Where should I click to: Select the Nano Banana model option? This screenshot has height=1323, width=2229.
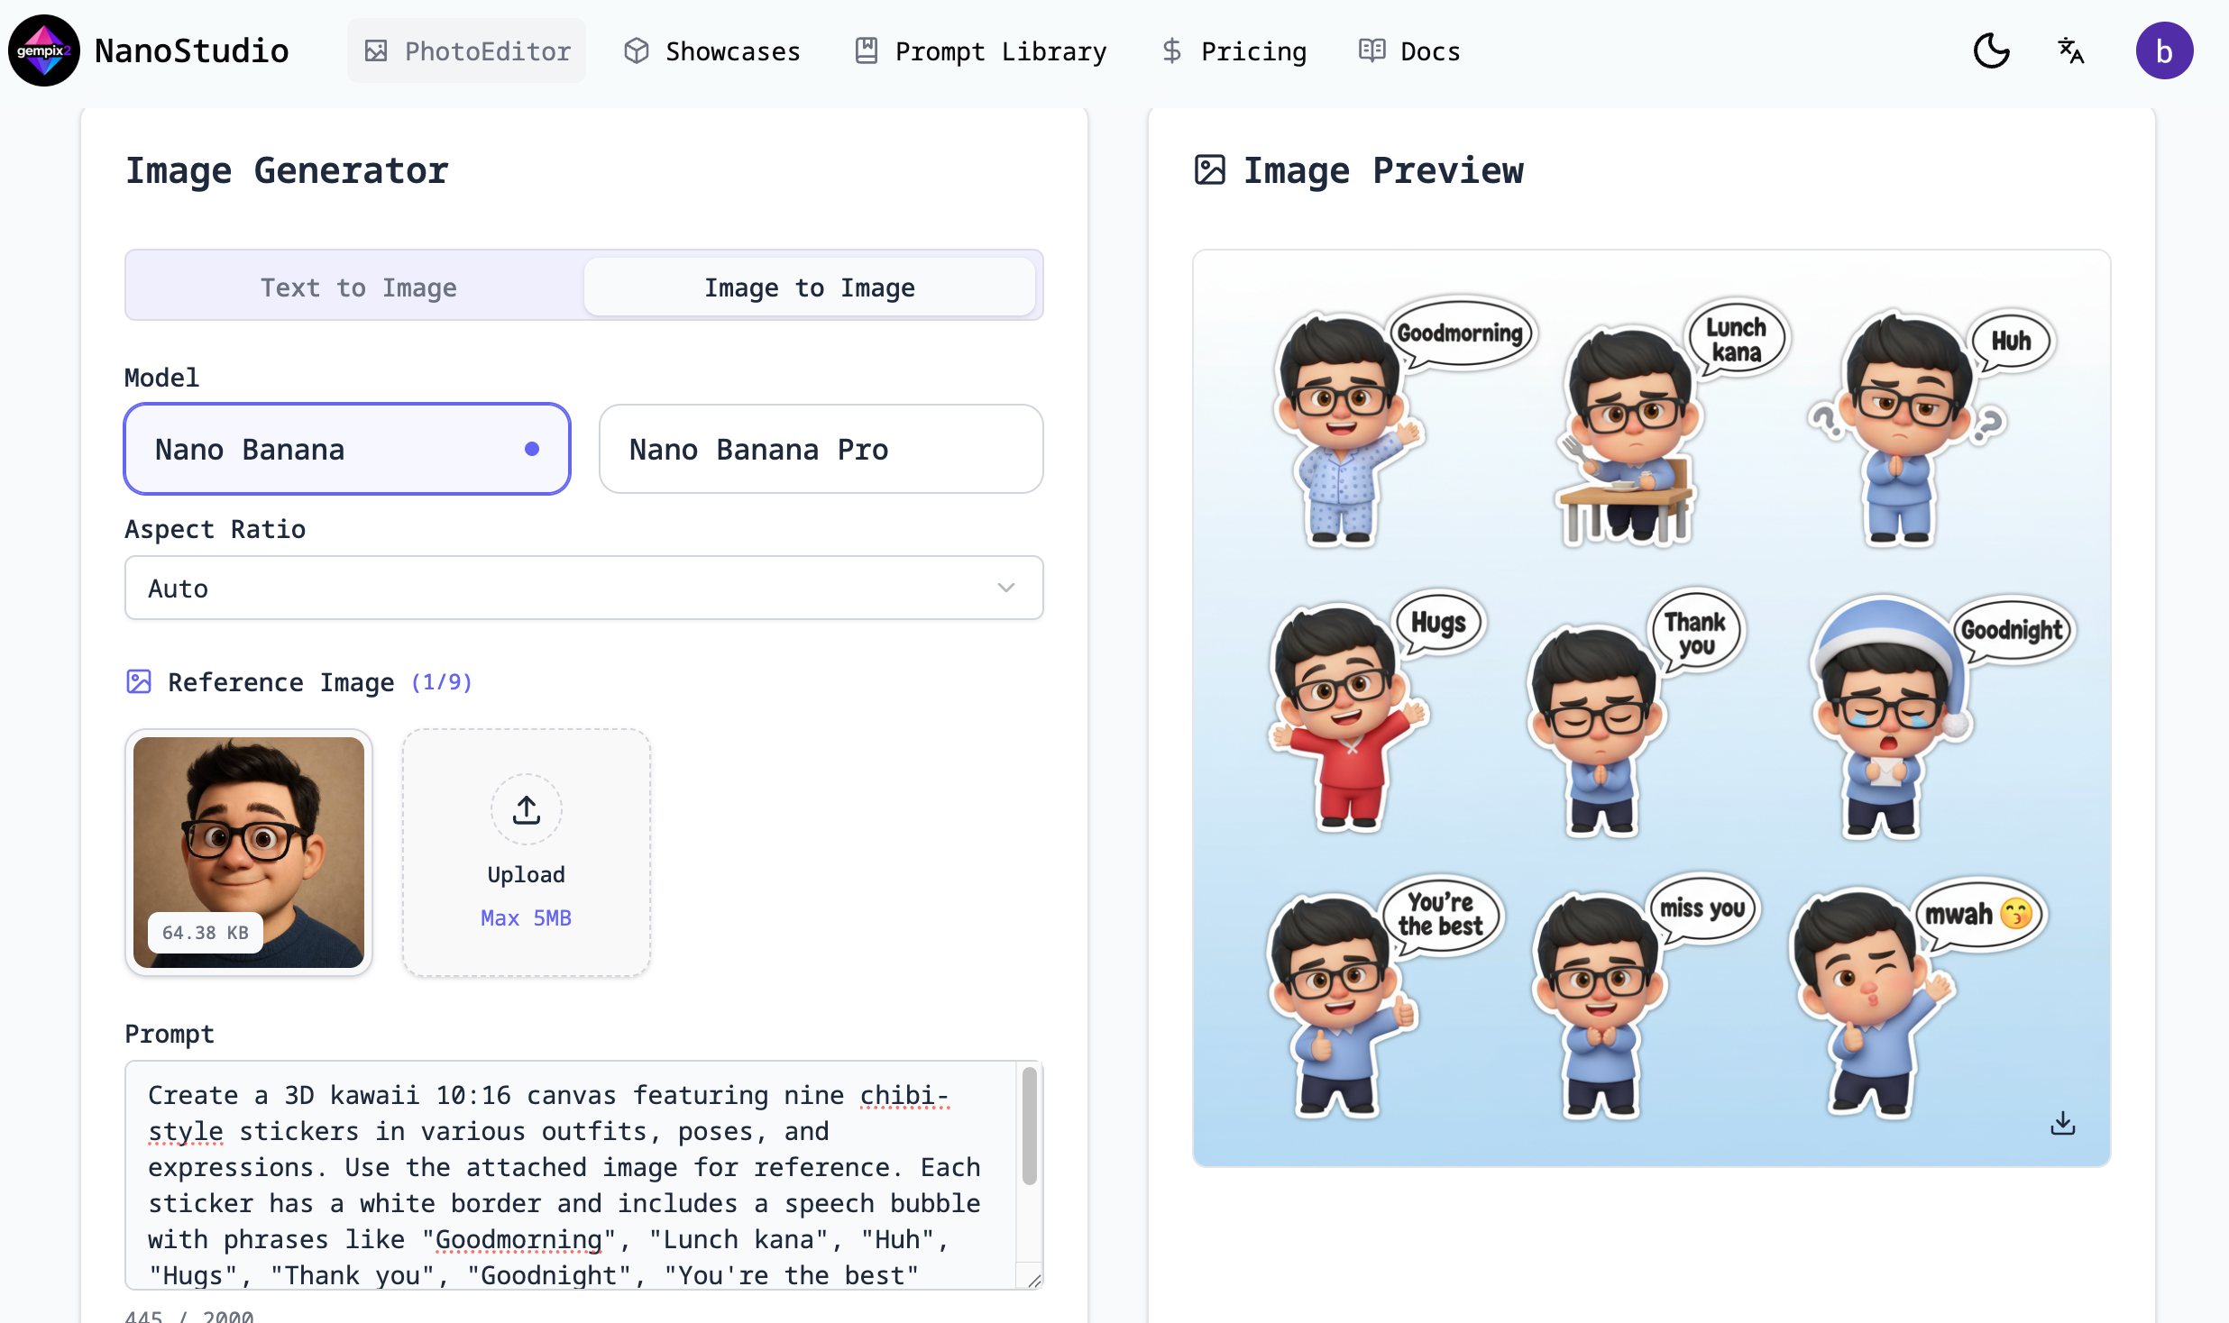(347, 449)
